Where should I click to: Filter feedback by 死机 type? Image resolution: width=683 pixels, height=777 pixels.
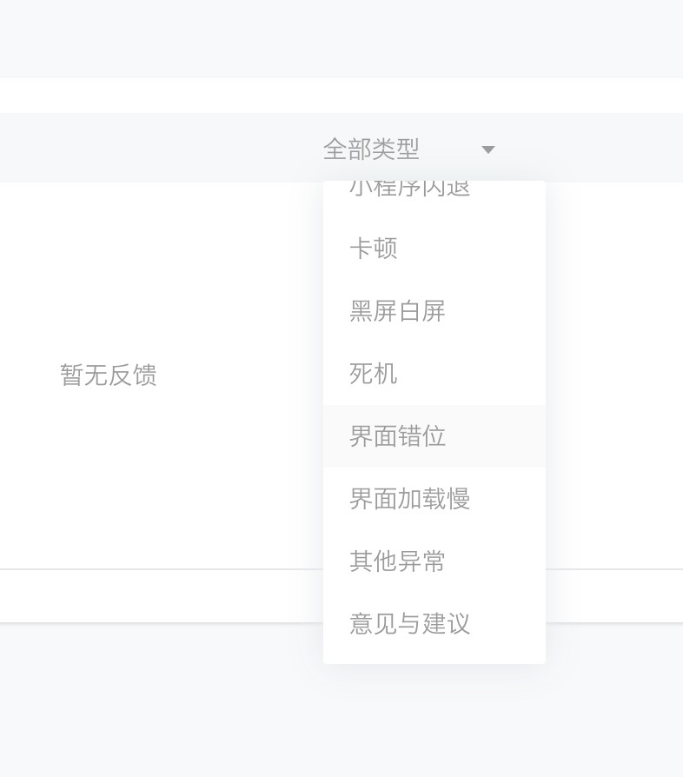click(x=374, y=374)
